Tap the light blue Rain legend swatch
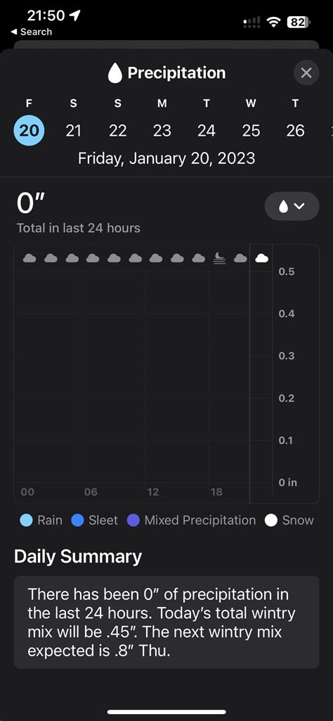This screenshot has width=333, height=721. coord(27,521)
